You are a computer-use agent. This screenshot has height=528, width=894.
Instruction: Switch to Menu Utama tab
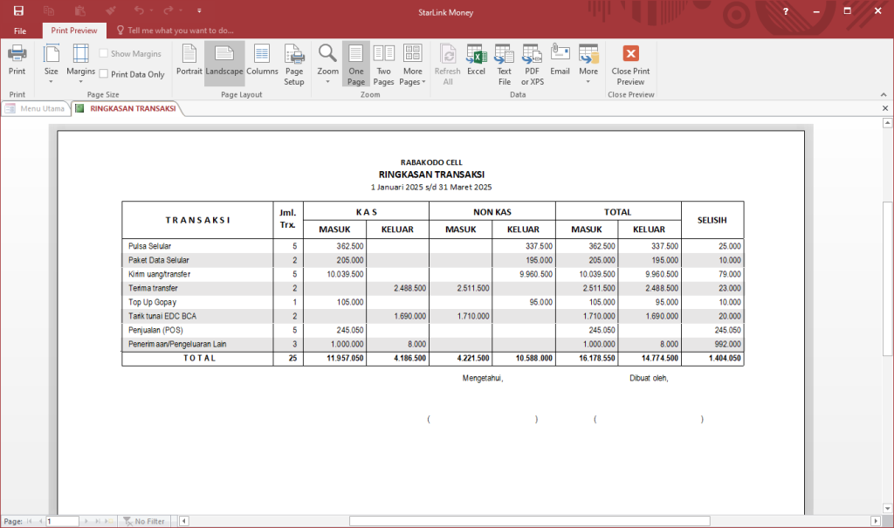tap(35, 108)
